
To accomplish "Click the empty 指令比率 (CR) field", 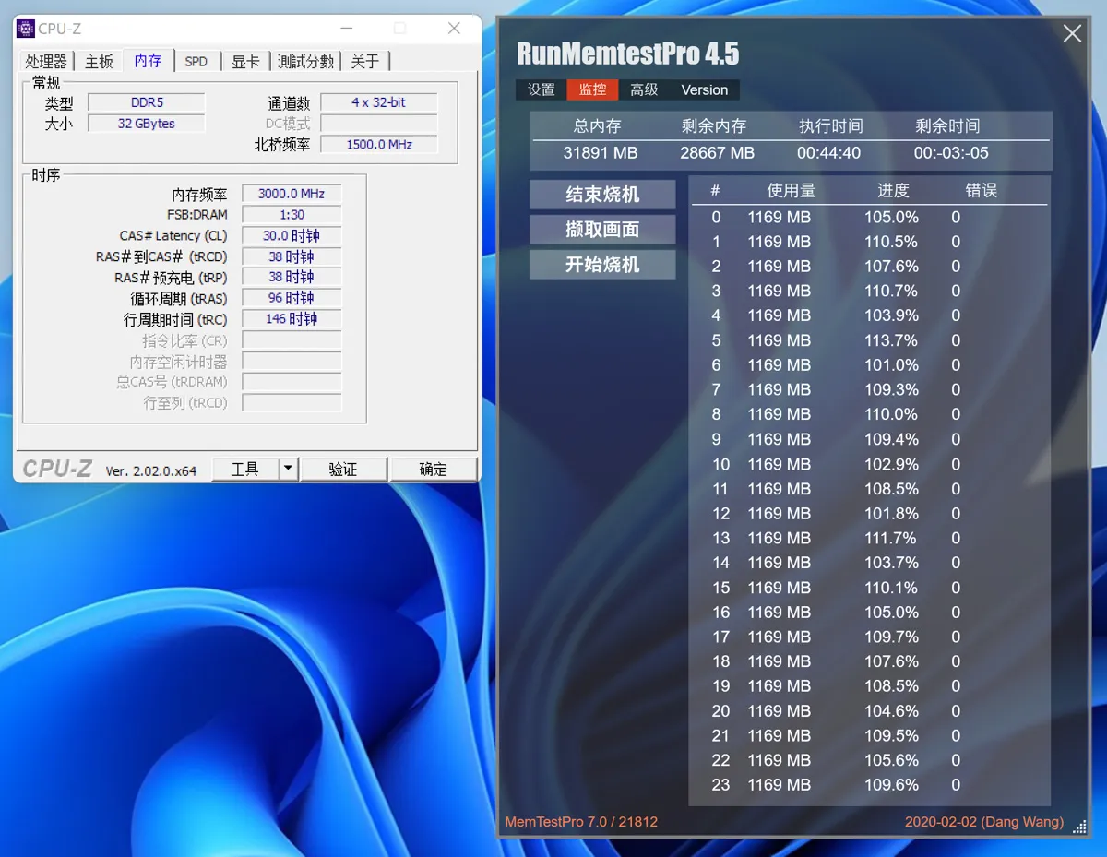I will point(292,340).
